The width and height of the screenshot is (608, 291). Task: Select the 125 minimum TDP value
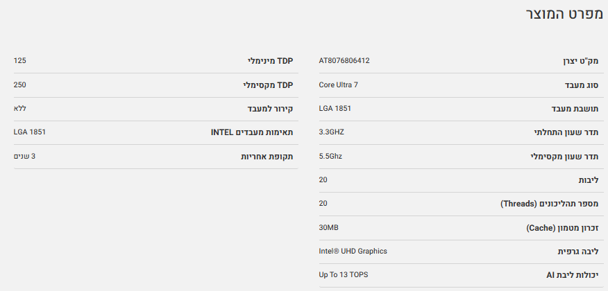tap(20, 61)
